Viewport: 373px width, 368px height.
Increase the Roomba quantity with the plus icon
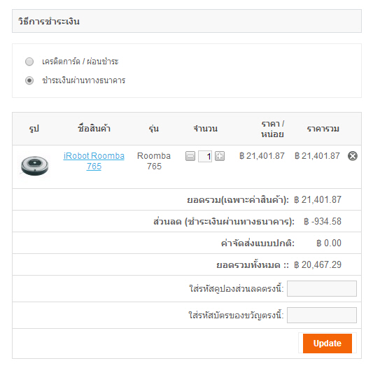tap(220, 156)
